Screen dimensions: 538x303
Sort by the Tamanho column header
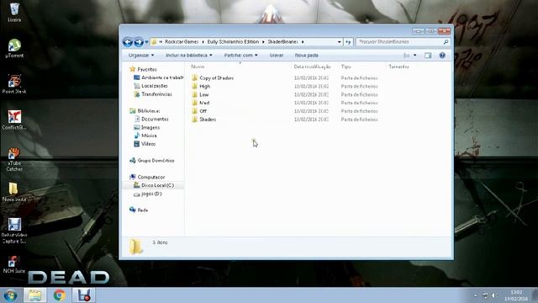[x=398, y=66]
